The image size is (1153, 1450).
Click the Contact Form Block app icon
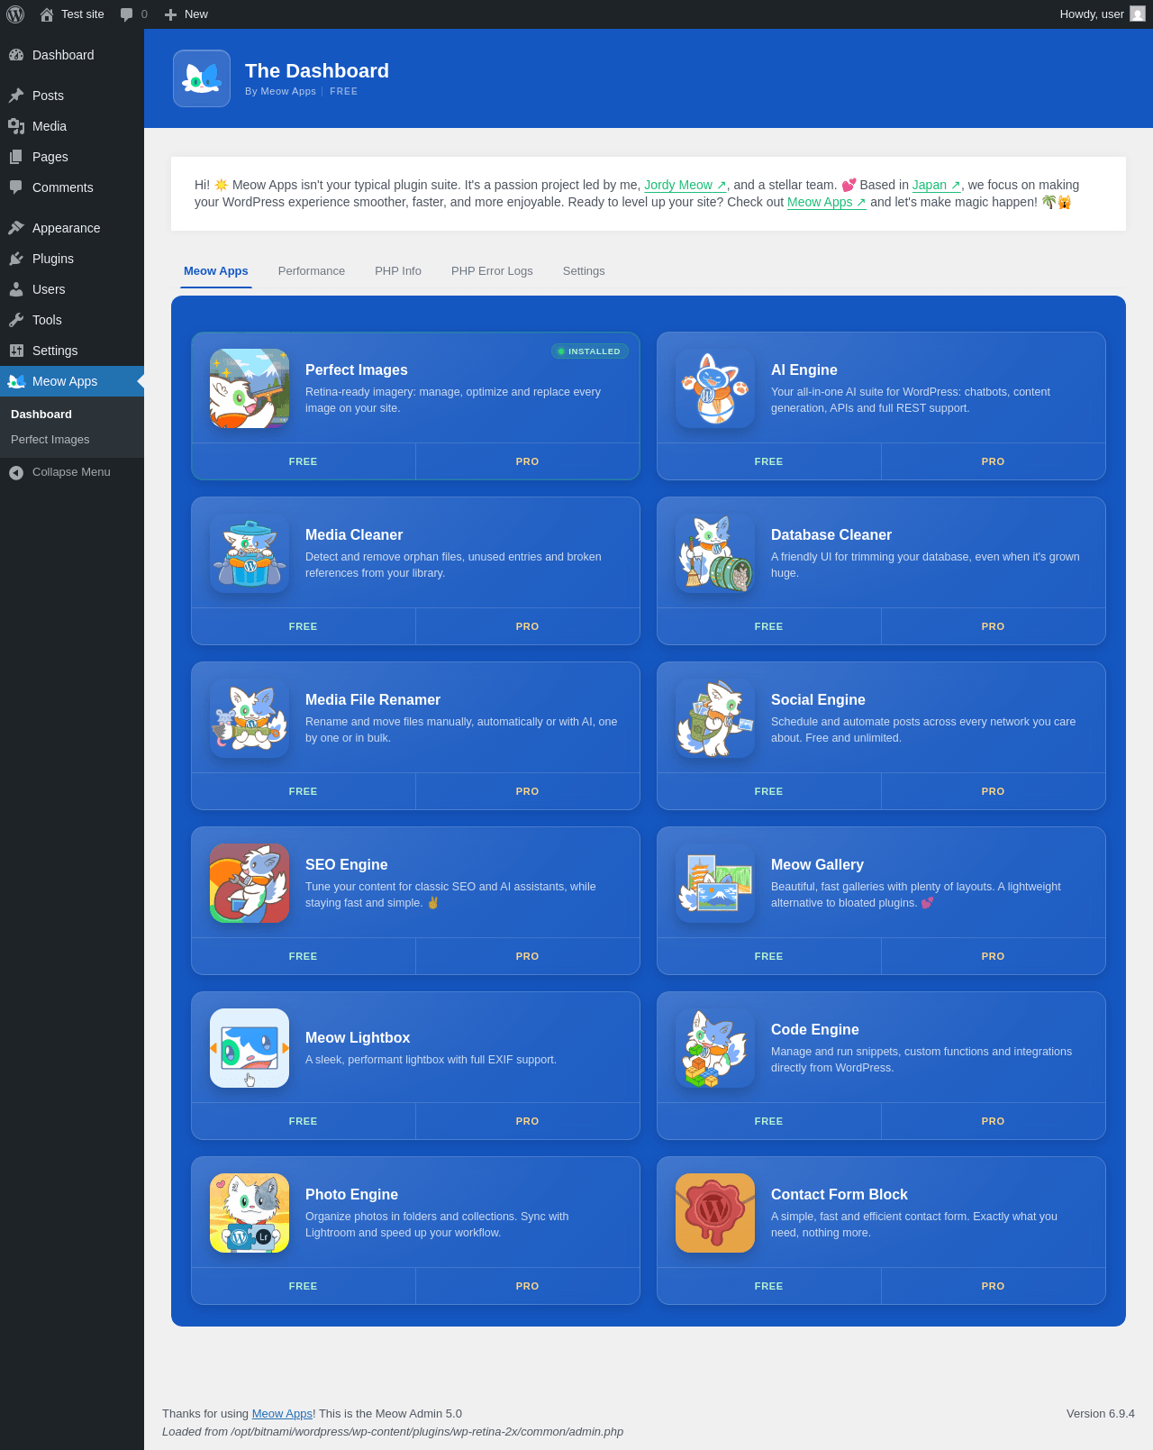click(715, 1213)
